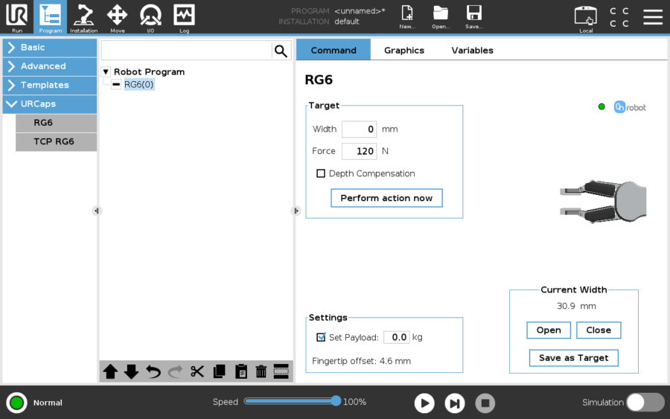Click the Width input field
The height and width of the screenshot is (419, 670).
coord(359,129)
